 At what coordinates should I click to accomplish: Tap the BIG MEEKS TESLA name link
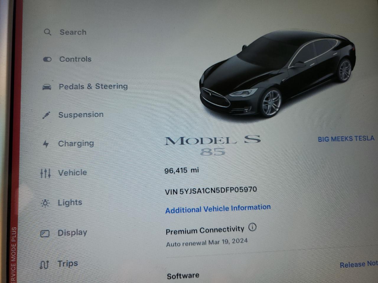tap(346, 139)
